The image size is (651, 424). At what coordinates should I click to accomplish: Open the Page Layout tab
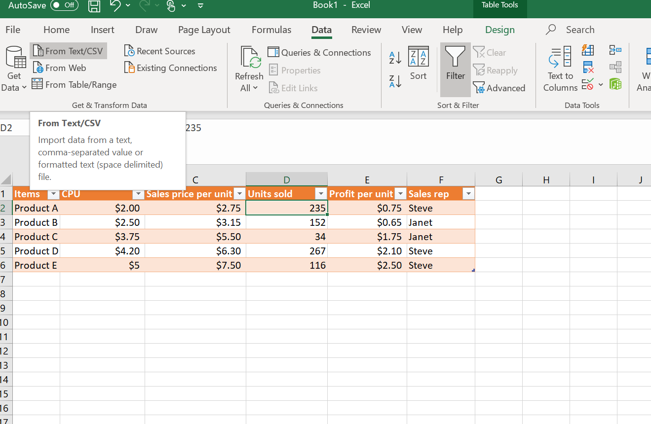pyautogui.click(x=204, y=30)
